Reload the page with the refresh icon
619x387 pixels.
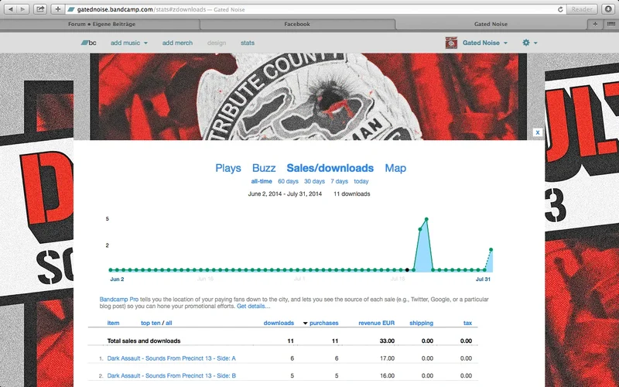(x=559, y=9)
